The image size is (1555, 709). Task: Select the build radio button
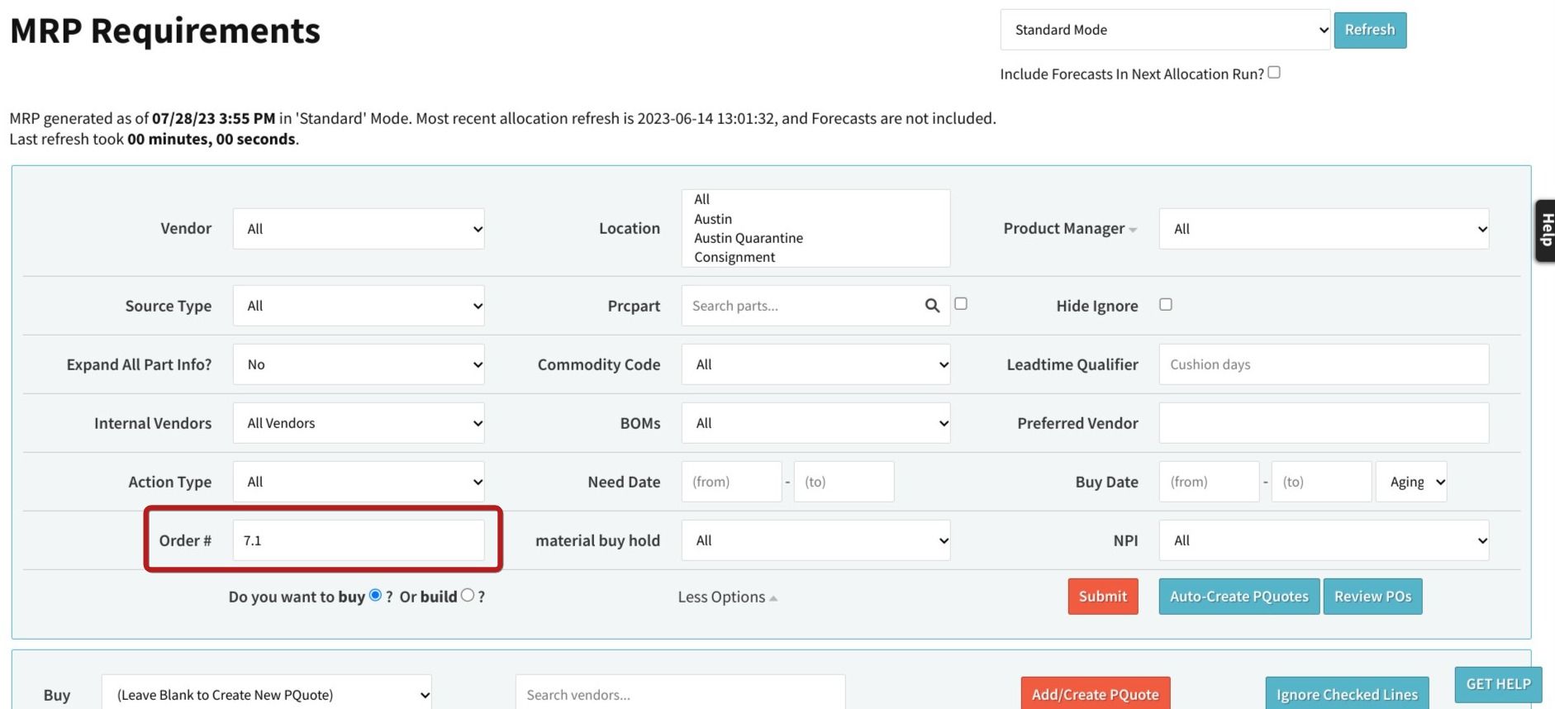(468, 596)
